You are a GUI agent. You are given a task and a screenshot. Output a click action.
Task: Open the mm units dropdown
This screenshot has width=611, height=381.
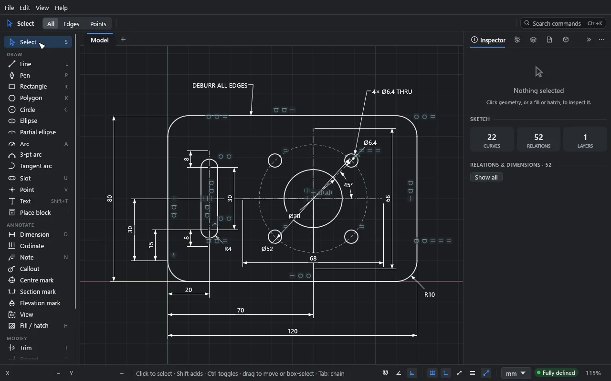(x=516, y=373)
